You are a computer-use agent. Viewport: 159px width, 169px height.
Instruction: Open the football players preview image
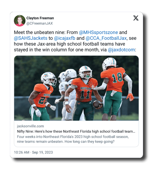pyautogui.click(x=76, y=88)
